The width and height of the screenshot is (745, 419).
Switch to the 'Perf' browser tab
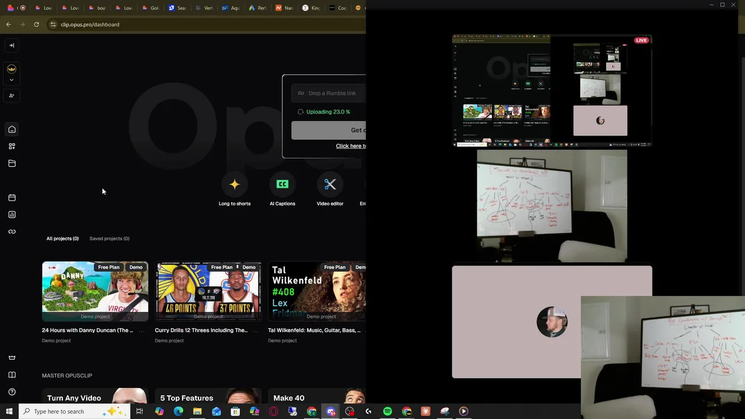click(257, 8)
